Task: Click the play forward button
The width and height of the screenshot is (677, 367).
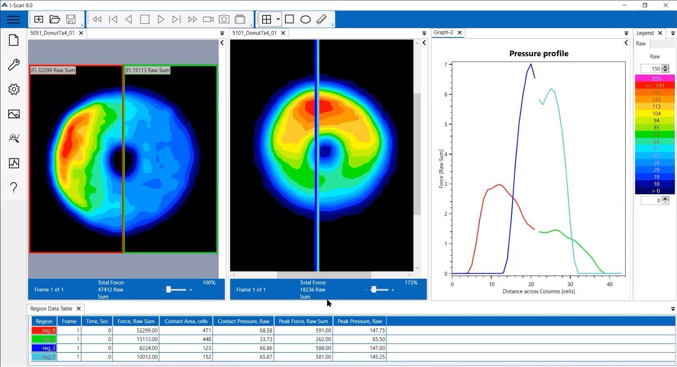Action: coord(160,20)
